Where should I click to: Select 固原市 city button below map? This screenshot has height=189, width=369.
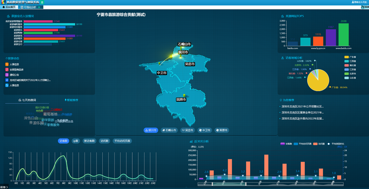click(x=221, y=130)
